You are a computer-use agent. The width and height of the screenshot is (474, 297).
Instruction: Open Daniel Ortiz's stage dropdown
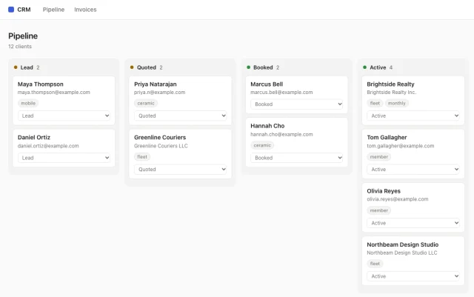(x=64, y=158)
